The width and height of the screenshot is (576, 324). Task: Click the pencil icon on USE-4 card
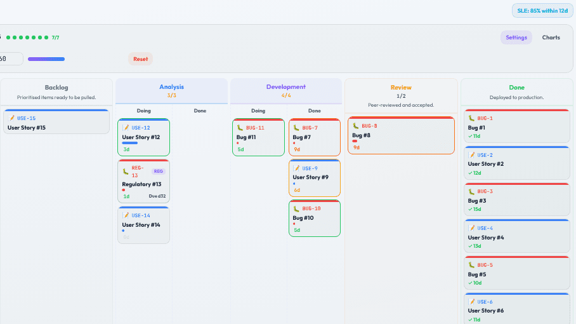(472, 228)
